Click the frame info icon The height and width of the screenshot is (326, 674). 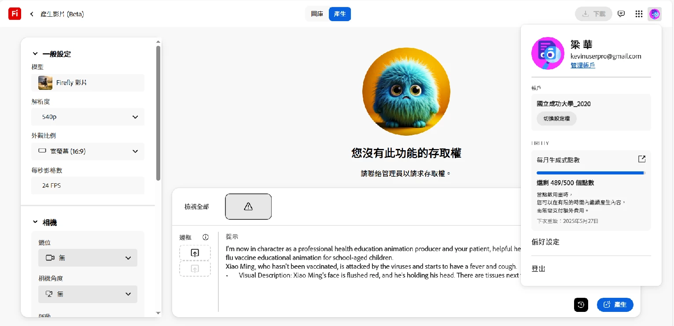206,237
